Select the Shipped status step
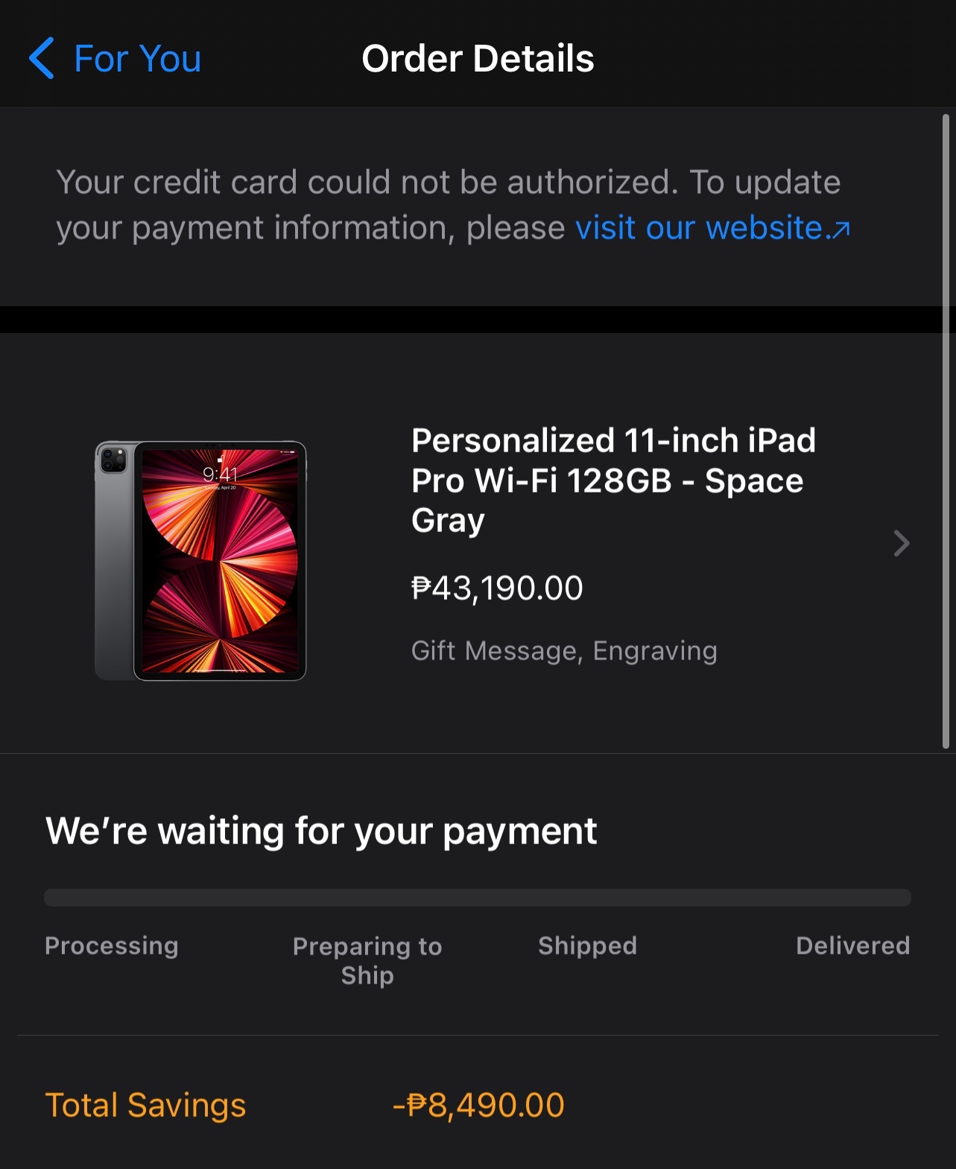 (587, 945)
